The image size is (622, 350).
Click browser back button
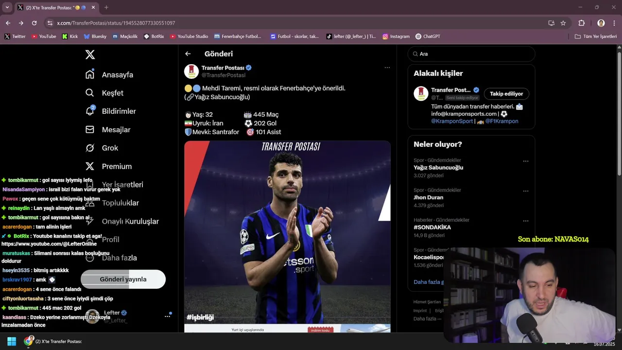(8, 23)
